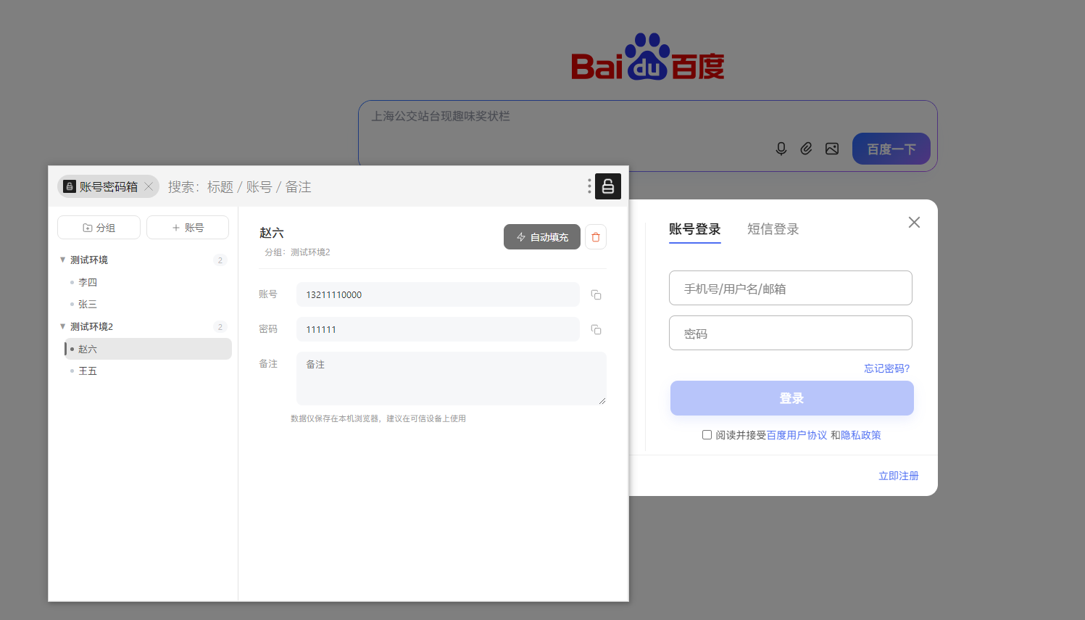Click the paperclip attachment icon in Baidu search
Viewport: 1085px width, 620px height.
806,149
